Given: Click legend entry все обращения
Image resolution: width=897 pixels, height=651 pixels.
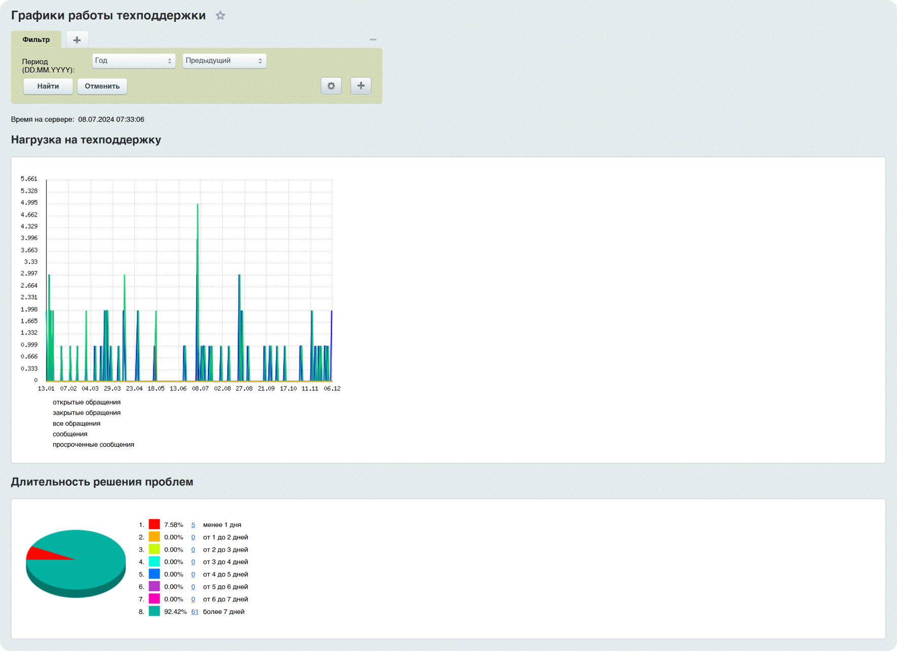Looking at the screenshot, I should point(77,423).
